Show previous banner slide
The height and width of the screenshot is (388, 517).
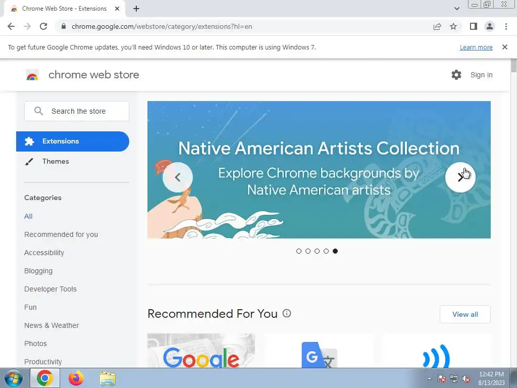(178, 177)
